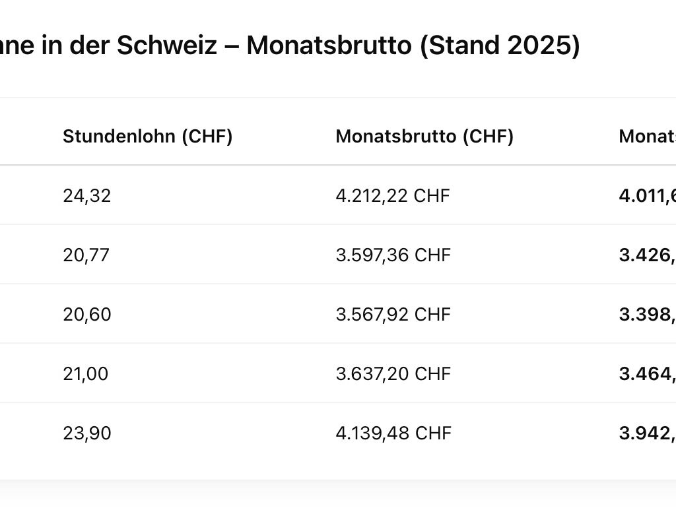Click the bold 3.464 value
The width and height of the screenshot is (676, 508).
[647, 374]
